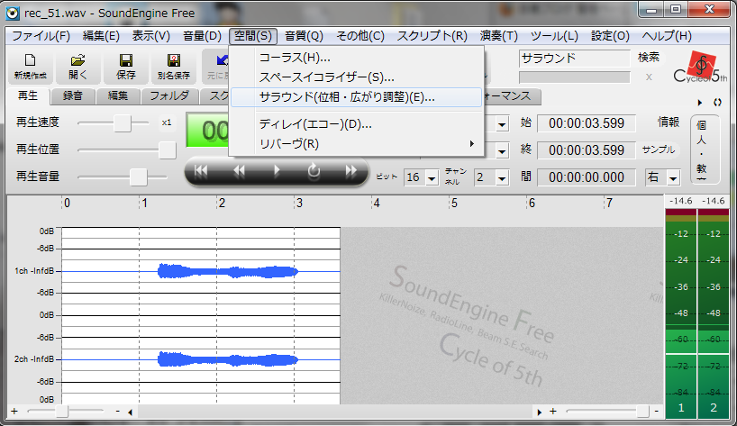
Task: Click the 再生位置 slider handle
Action: [x=168, y=150]
